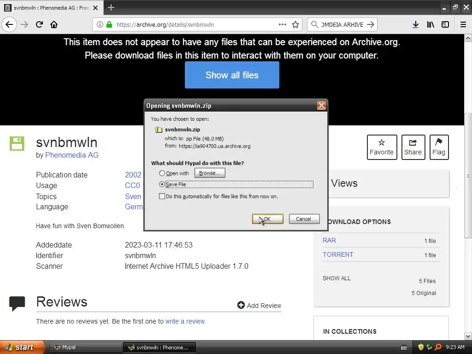
Task: Click the green padlock security icon
Action: (x=109, y=25)
